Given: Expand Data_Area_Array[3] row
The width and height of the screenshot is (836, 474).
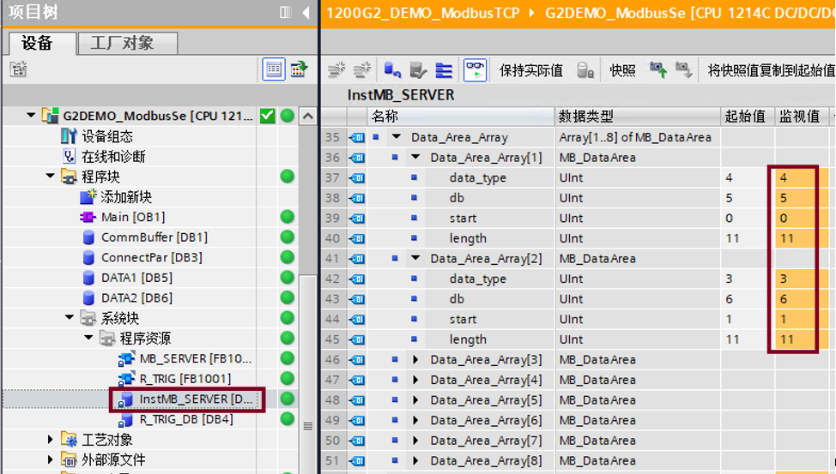Looking at the screenshot, I should (x=416, y=360).
